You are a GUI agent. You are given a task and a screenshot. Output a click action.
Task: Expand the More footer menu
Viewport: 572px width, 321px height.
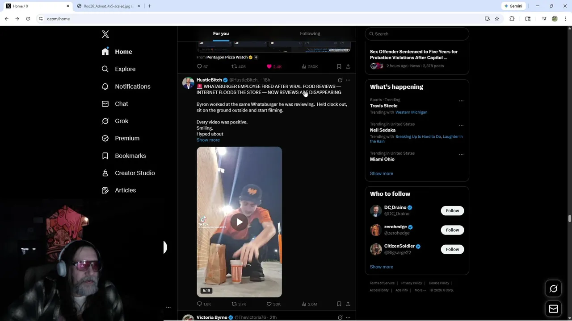(x=420, y=290)
